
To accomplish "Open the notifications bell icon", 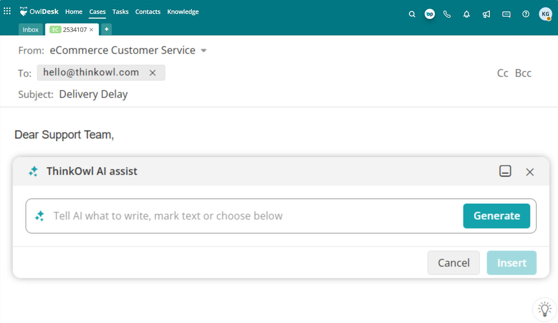I will coord(466,14).
